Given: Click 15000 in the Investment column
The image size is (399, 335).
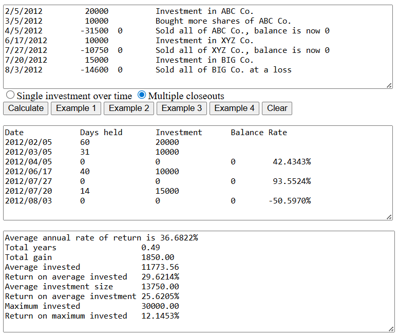Looking at the screenshot, I should tap(167, 191).
